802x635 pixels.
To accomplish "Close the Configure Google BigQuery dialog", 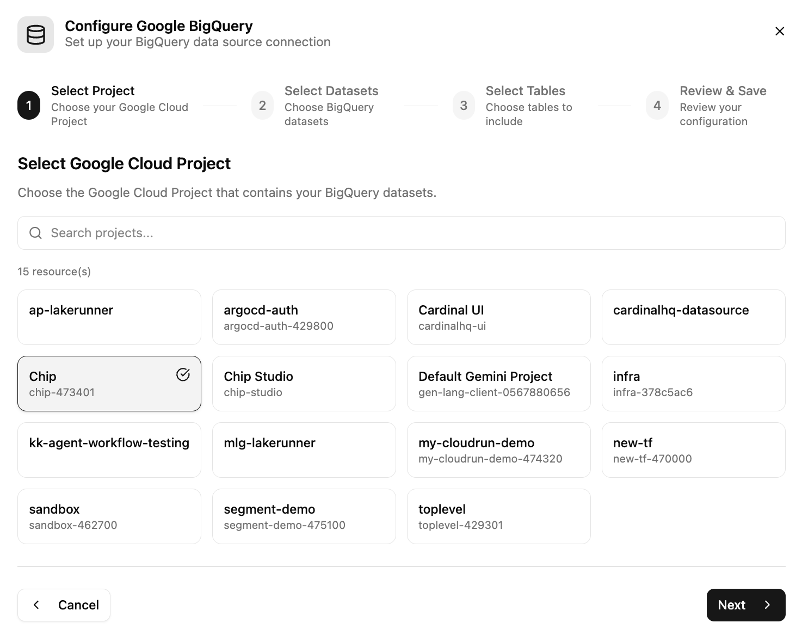I will point(779,32).
